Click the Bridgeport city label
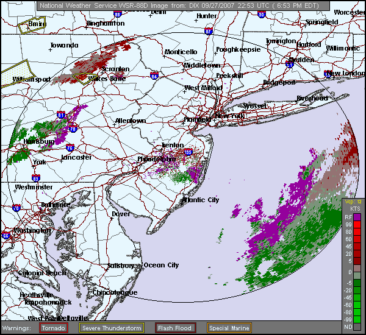This screenshot has width=366, height=335. pos(279,82)
